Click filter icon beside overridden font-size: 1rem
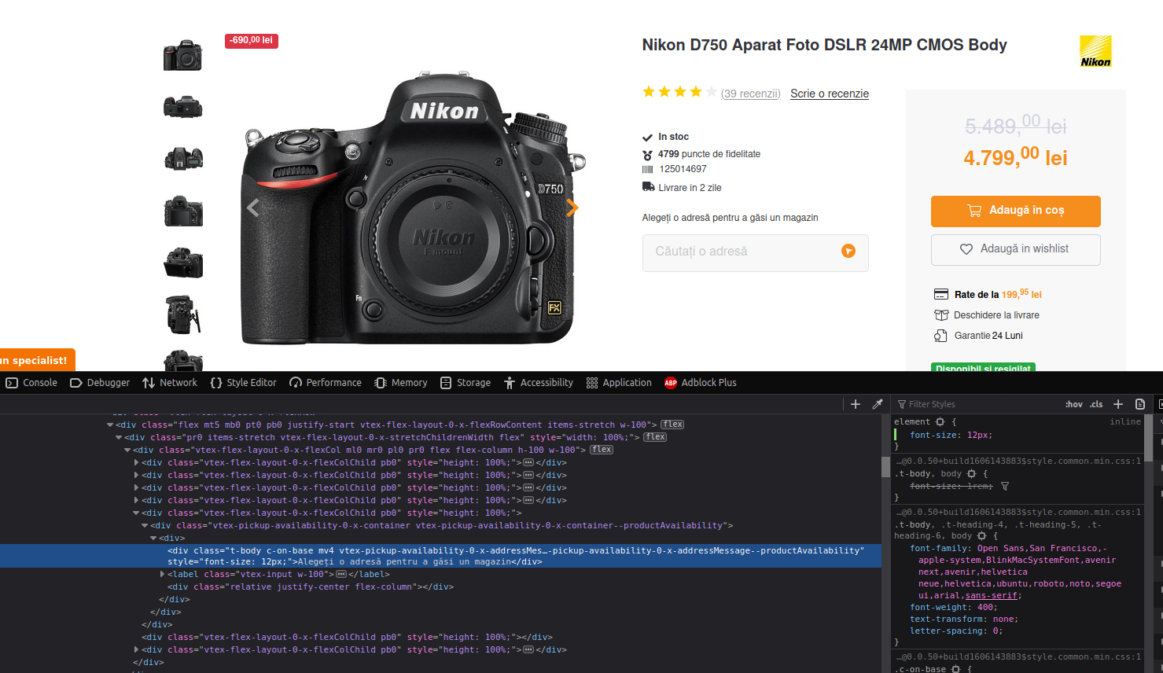Image resolution: width=1163 pixels, height=673 pixels. coord(1005,486)
